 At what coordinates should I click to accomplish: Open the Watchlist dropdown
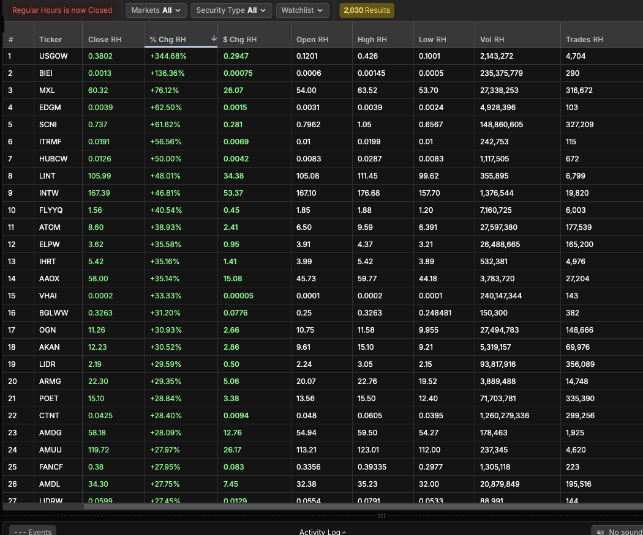303,10
